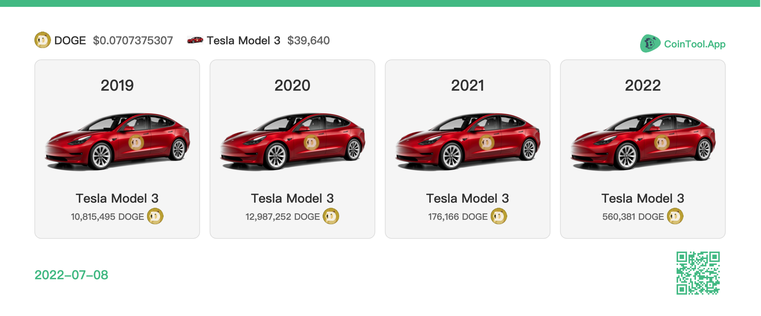Click the Doge badge on the 2022 car door
This screenshot has width=761, height=316.
(x=662, y=142)
